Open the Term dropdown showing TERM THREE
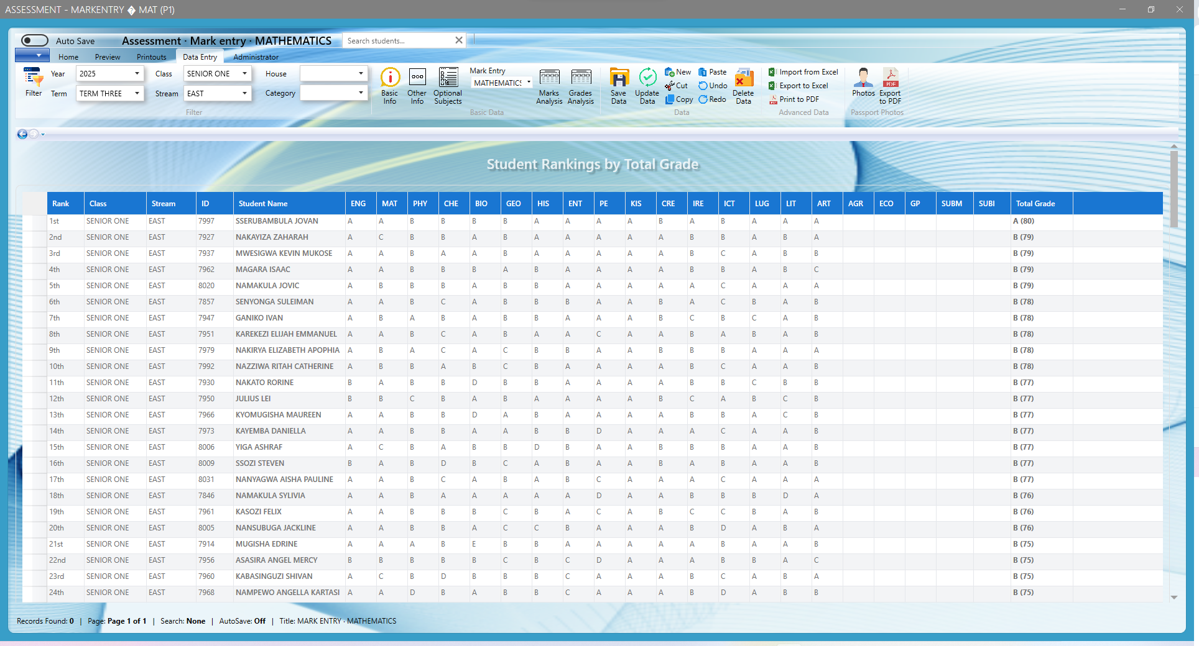The height and width of the screenshot is (646, 1199). [x=137, y=93]
